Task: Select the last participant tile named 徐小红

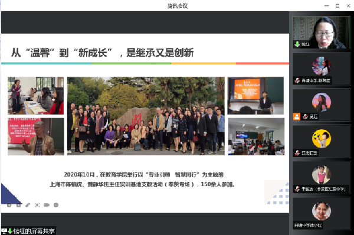Action: click(322, 214)
